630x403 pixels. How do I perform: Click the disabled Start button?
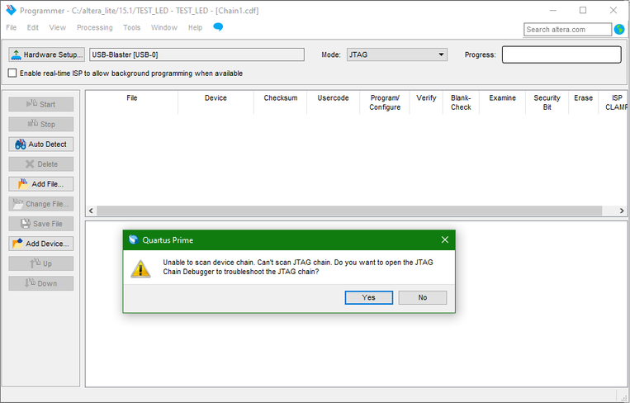tap(41, 104)
